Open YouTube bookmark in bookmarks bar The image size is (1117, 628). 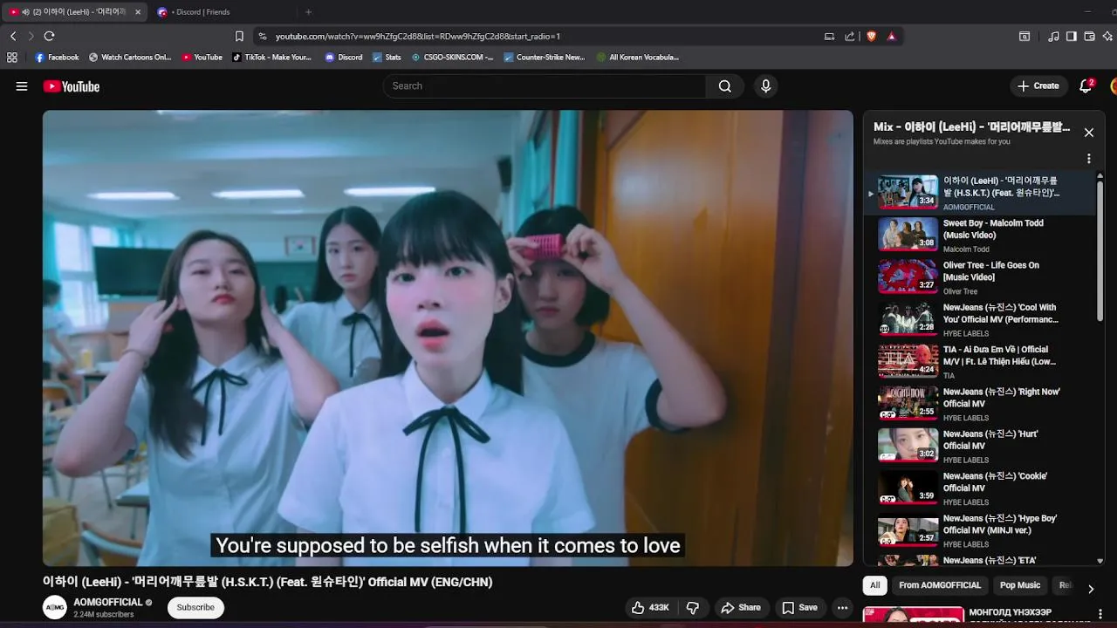coord(202,58)
